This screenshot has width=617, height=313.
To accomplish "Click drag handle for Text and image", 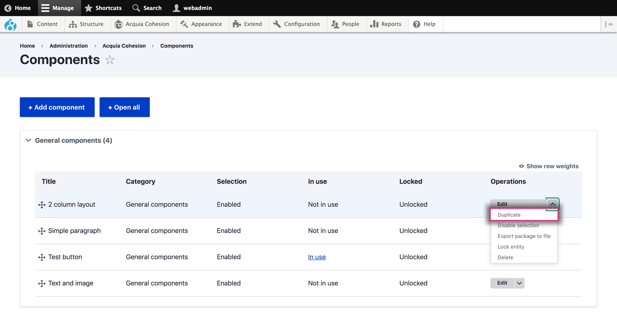I will coord(42,283).
